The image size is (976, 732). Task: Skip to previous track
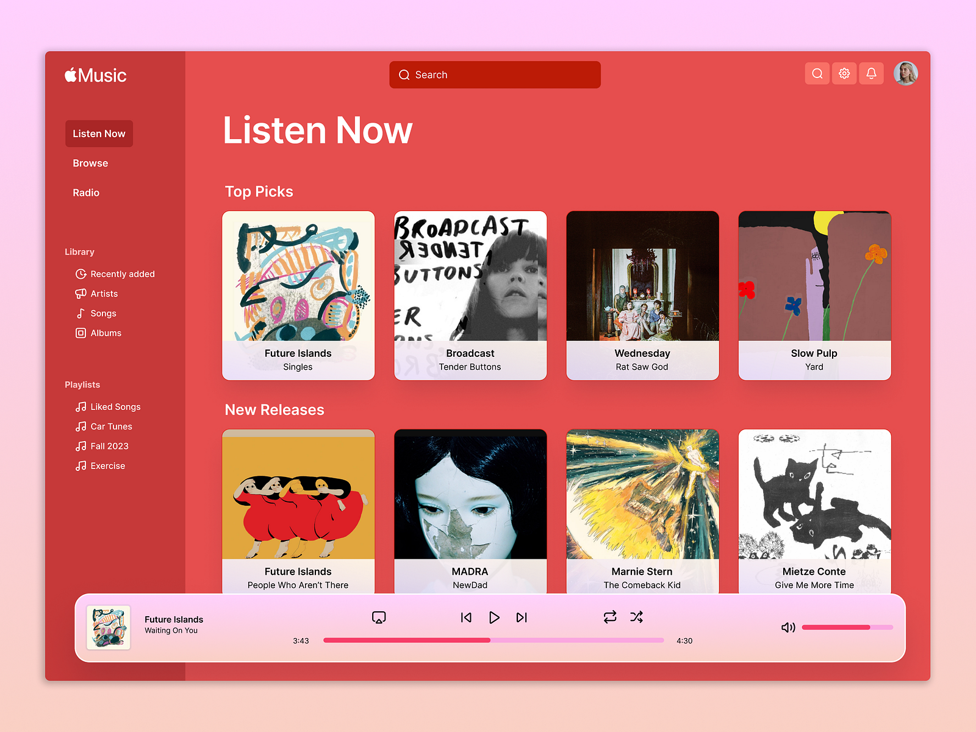(466, 617)
